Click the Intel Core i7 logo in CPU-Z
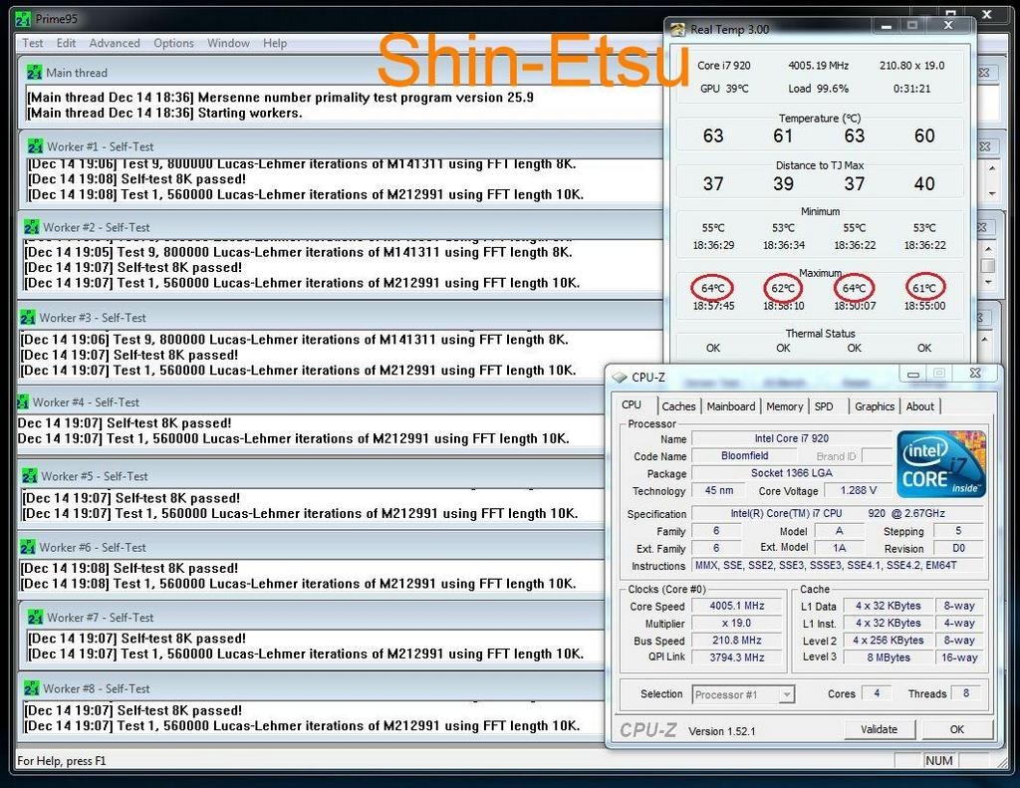Screen dimensions: 1020x788 (941, 463)
